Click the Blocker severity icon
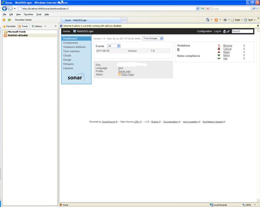 tap(219, 45)
